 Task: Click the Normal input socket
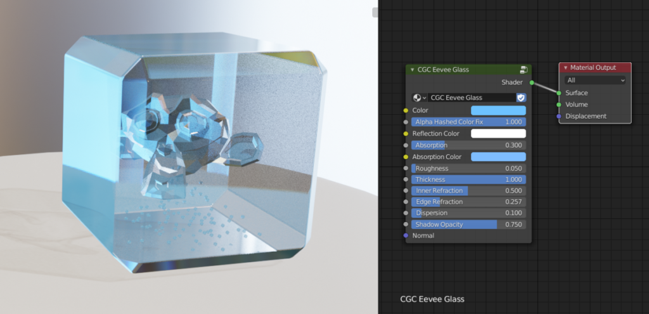click(406, 236)
